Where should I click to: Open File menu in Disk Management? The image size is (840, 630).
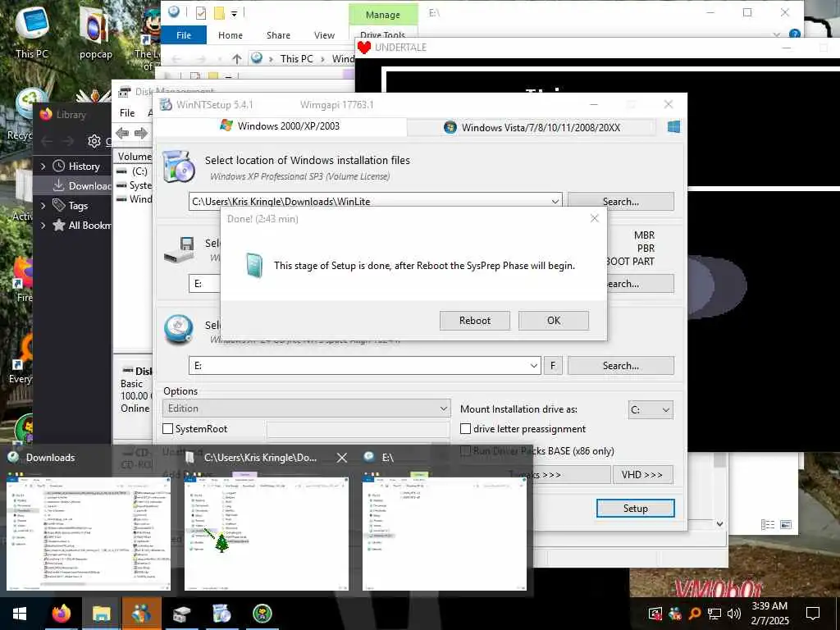[x=127, y=113]
